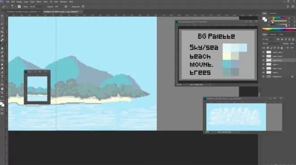The width and height of the screenshot is (296, 165).
Task: Select the Crop tool
Action: (2, 32)
